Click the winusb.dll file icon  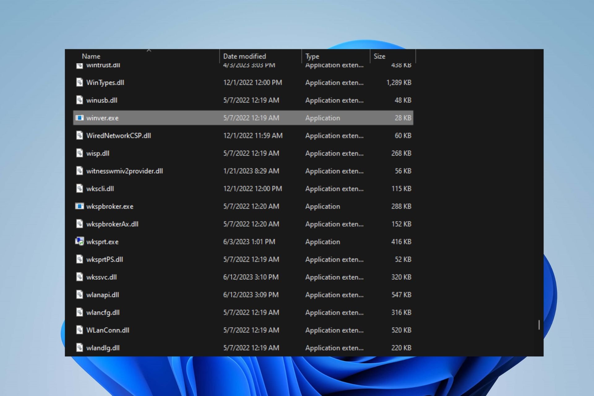click(x=80, y=100)
